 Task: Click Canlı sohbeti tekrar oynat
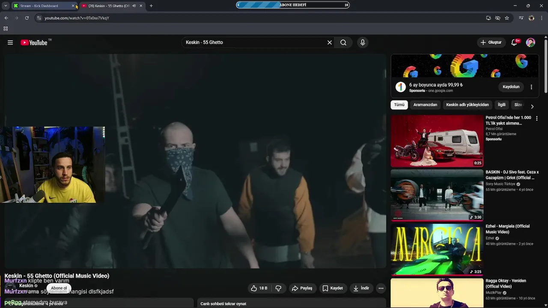[223, 304]
